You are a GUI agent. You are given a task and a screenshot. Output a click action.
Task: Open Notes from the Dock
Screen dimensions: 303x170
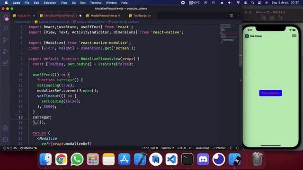pos(108,160)
